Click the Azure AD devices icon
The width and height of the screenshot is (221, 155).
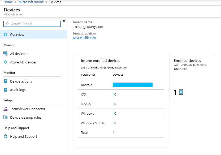coord(6,62)
